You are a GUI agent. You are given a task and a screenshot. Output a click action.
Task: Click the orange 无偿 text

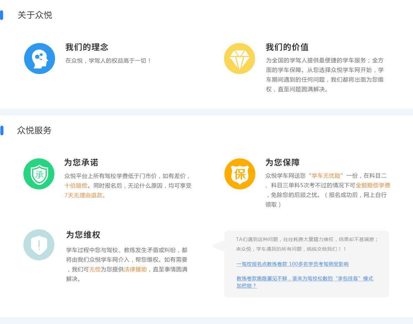(95, 269)
